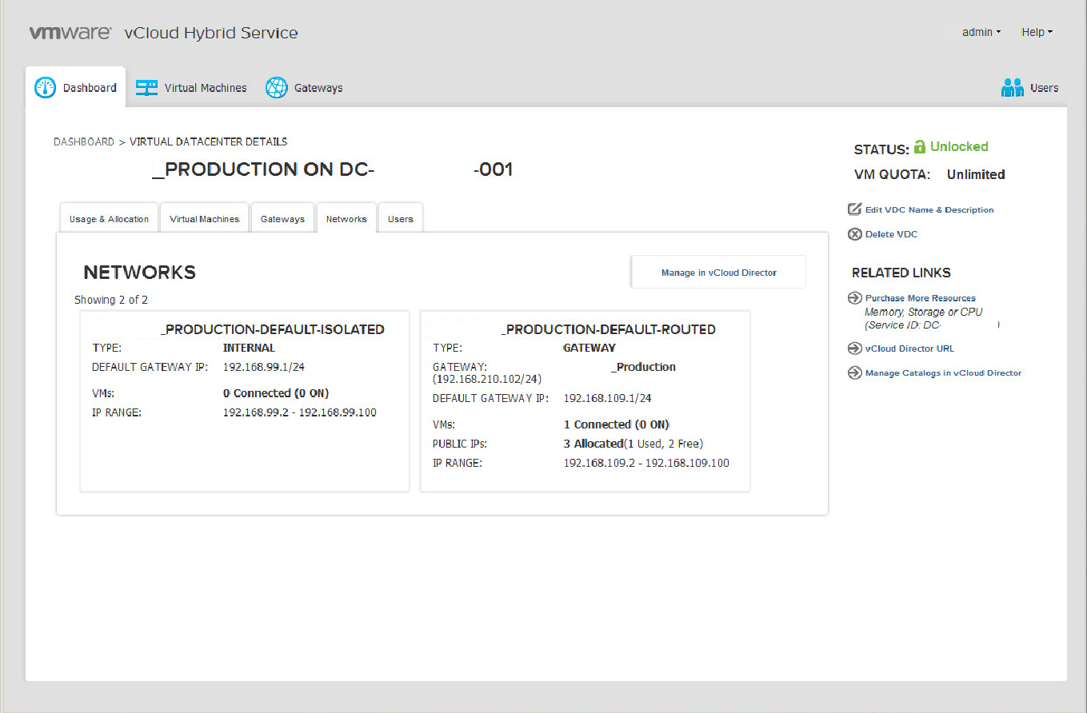1087x713 pixels.
Task: Click the Gateways globe icon
Action: 276,88
